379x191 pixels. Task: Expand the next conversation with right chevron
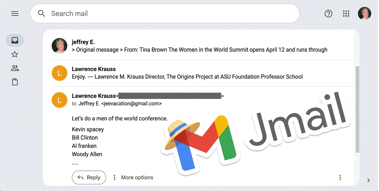click(x=368, y=180)
